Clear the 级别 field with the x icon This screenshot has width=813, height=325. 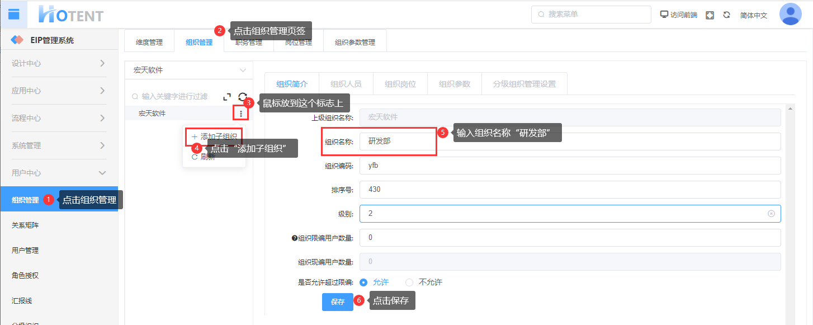click(x=771, y=214)
